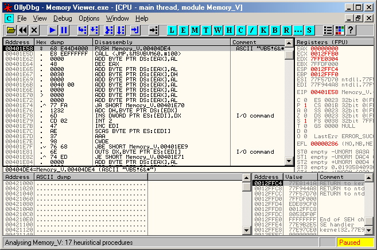Viewport: 377px width, 250px height.
Task: Click the Trace over toolbar icon
Action: click(x=121, y=30)
